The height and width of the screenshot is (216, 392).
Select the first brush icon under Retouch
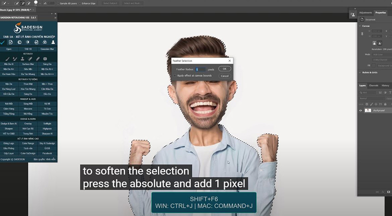(7, 59)
